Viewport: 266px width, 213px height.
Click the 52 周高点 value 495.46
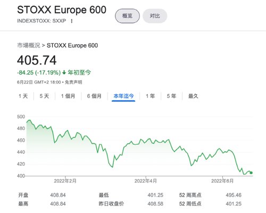[234, 195]
